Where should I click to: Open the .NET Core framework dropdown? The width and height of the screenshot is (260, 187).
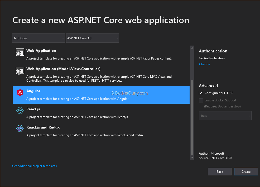(x=38, y=38)
